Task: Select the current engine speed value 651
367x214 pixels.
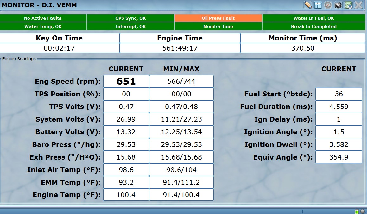Action: (x=126, y=81)
